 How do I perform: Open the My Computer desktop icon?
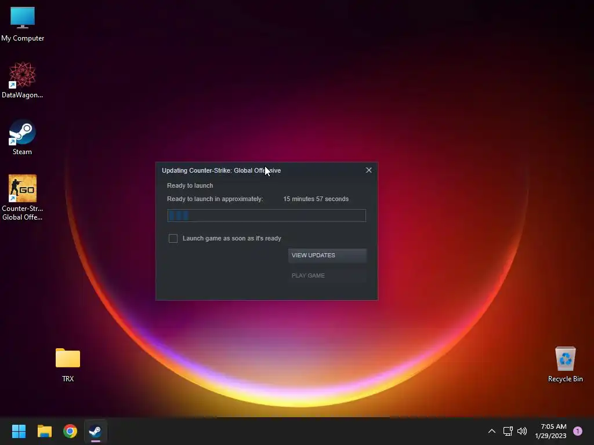[x=23, y=23]
